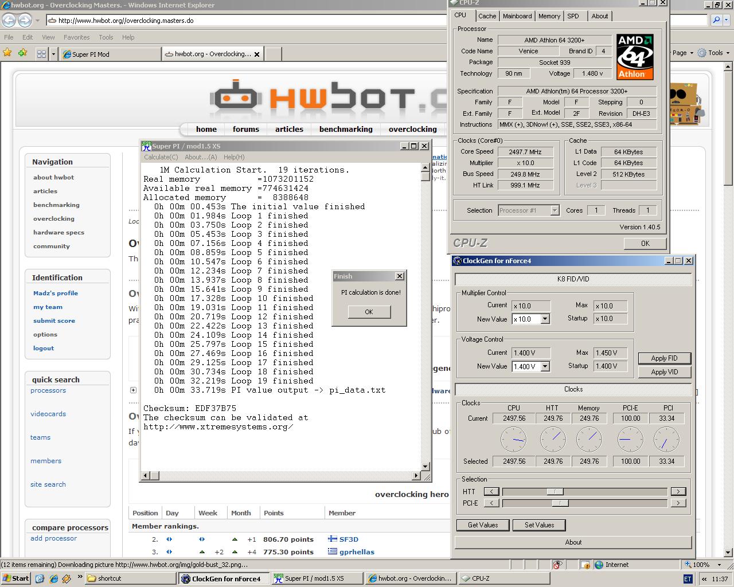This screenshot has height=587, width=734.
Task: Click the Clocks section button in ClockGen
Action: (x=573, y=389)
